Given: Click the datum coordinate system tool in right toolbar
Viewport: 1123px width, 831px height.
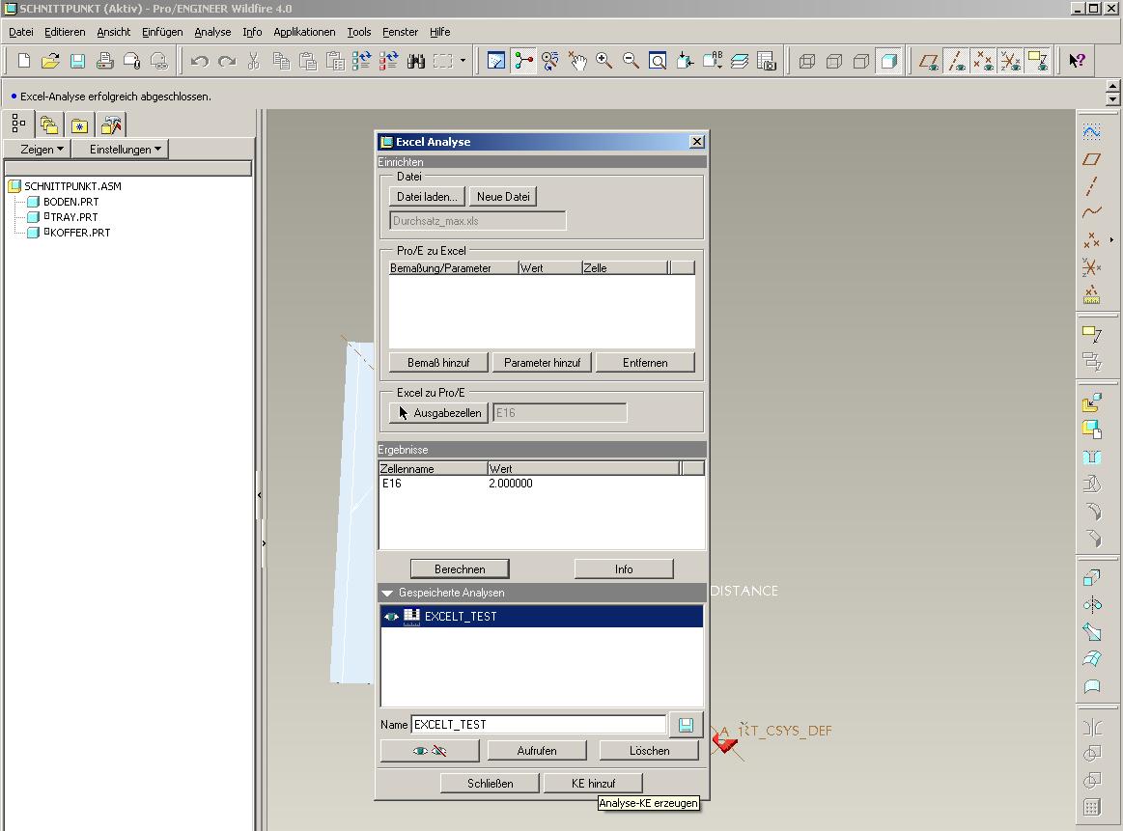Looking at the screenshot, I should coord(1091,267).
